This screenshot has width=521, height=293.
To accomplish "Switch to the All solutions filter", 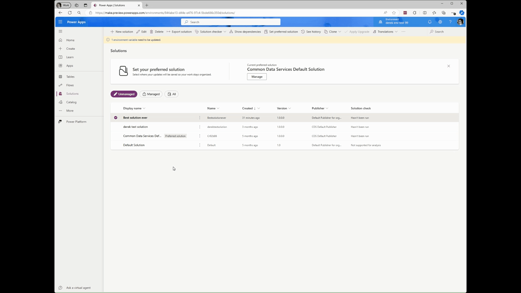I will coord(171,94).
